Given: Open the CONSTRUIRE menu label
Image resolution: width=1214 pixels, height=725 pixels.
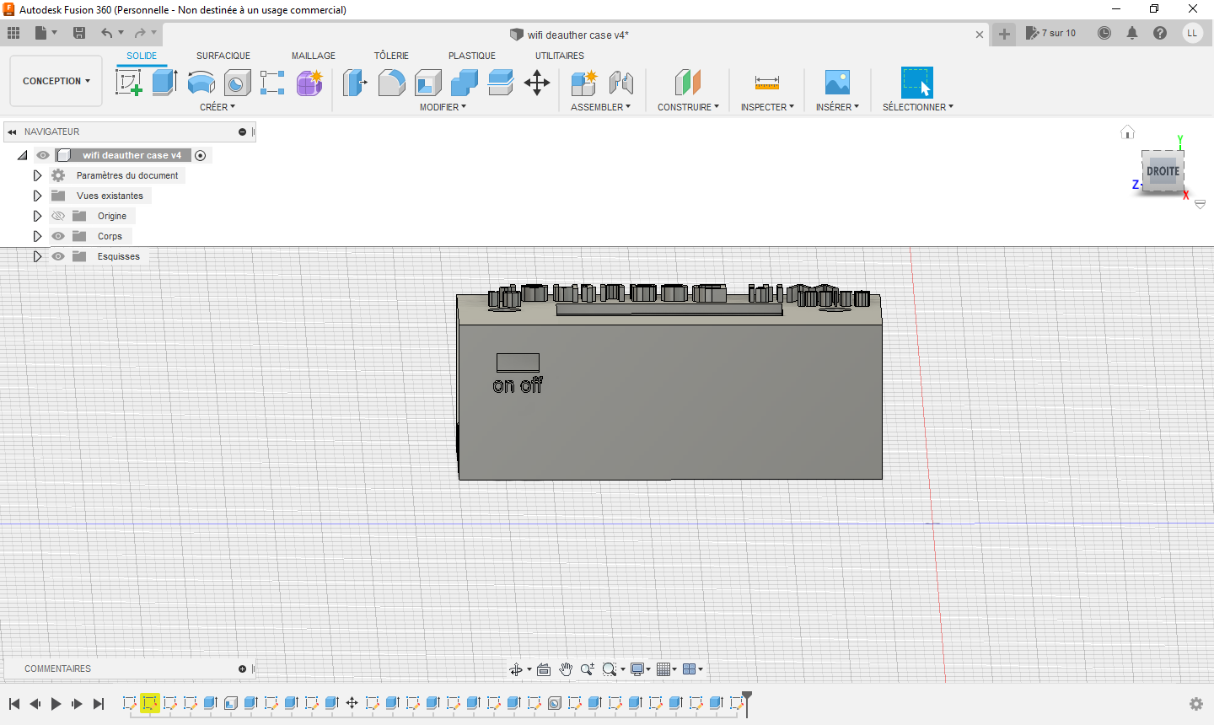Looking at the screenshot, I should point(688,107).
